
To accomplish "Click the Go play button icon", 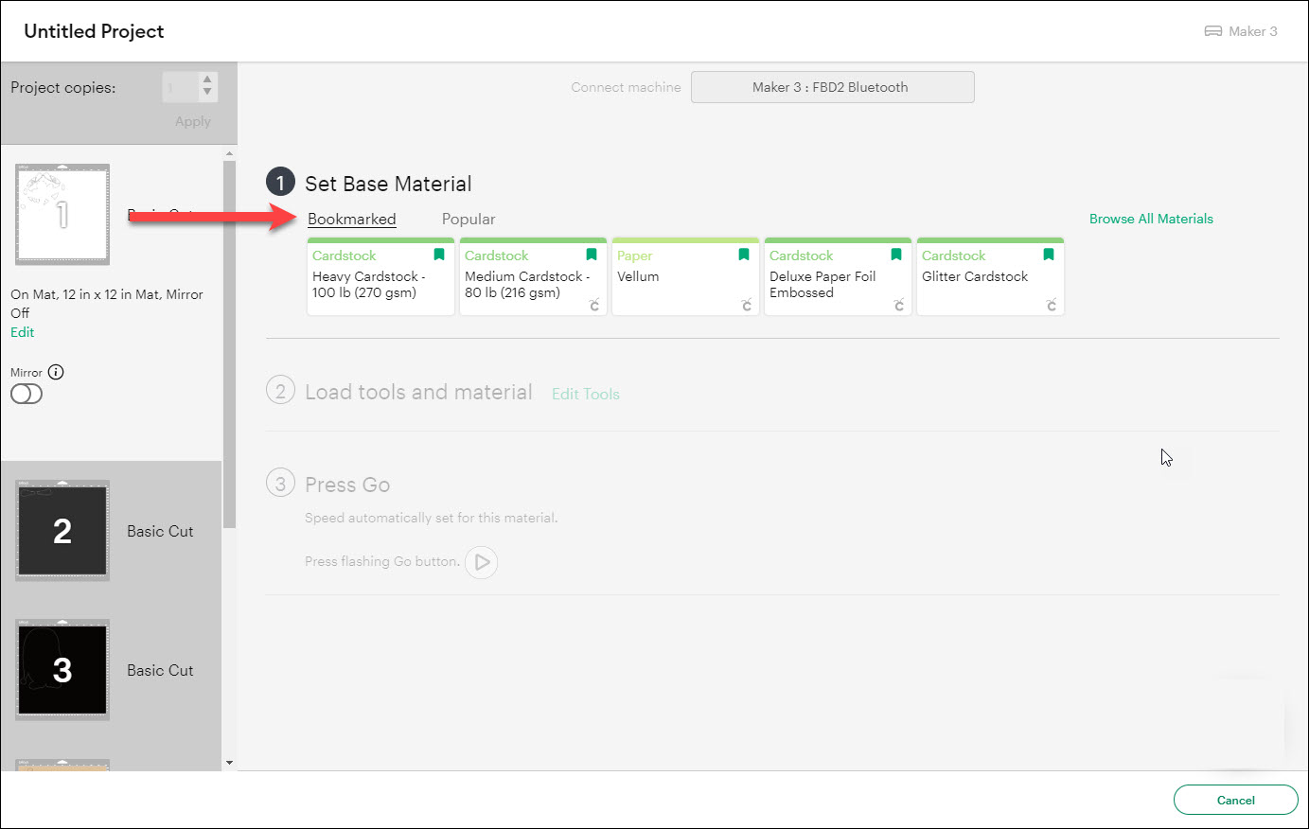I will point(482,562).
